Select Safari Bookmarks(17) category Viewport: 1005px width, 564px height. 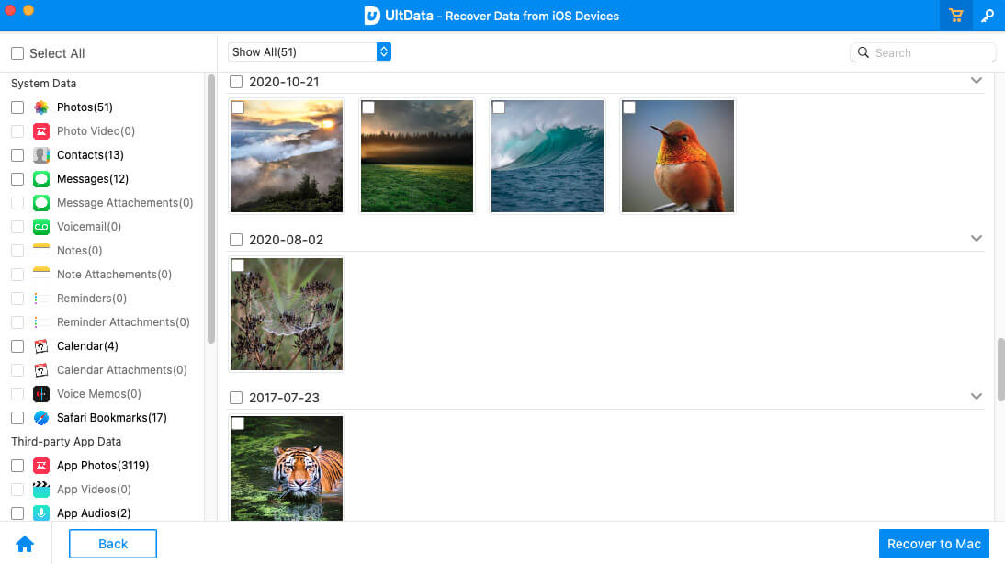pyautogui.click(x=112, y=418)
